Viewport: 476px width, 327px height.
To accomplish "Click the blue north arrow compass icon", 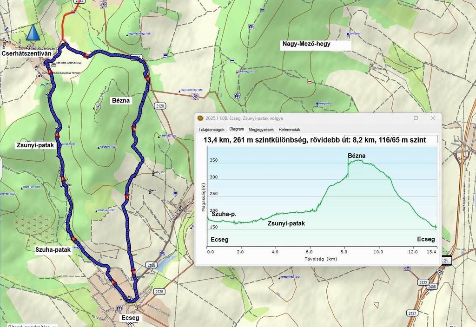I will (x=33, y=33).
